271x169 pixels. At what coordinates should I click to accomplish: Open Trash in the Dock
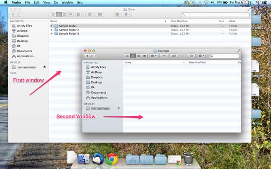click(188, 159)
